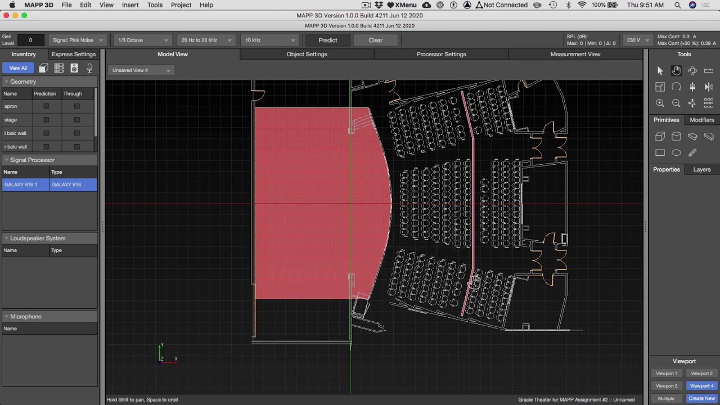The height and width of the screenshot is (405, 720).
Task: Open the Project menu
Action: (181, 5)
